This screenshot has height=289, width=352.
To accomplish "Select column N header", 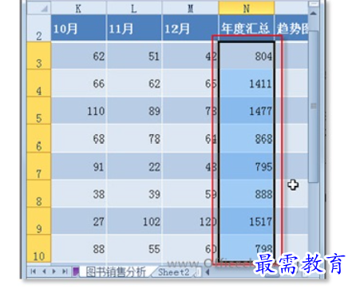I will 247,8.
